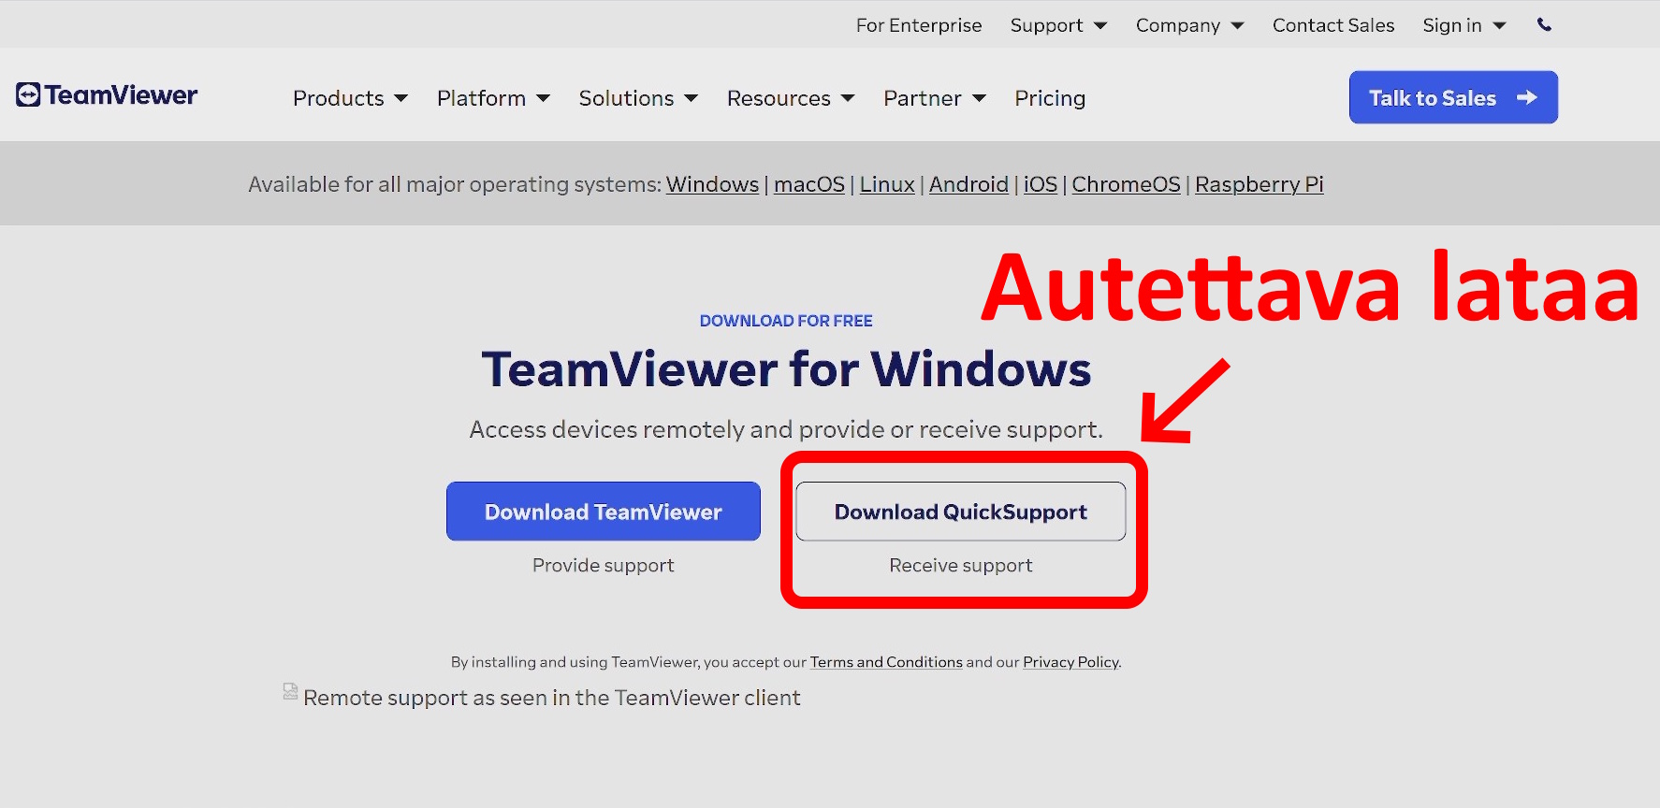Expand the Products dropdown menu
Image resolution: width=1660 pixels, height=808 pixels.
350,98
